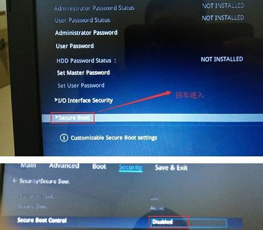263x230 pixels.
Task: Click Secure Boot Control label
Action: [42, 220]
